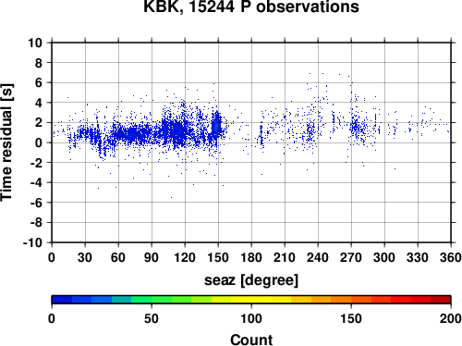Click the Time residual [s] axis label

pos(6,142)
